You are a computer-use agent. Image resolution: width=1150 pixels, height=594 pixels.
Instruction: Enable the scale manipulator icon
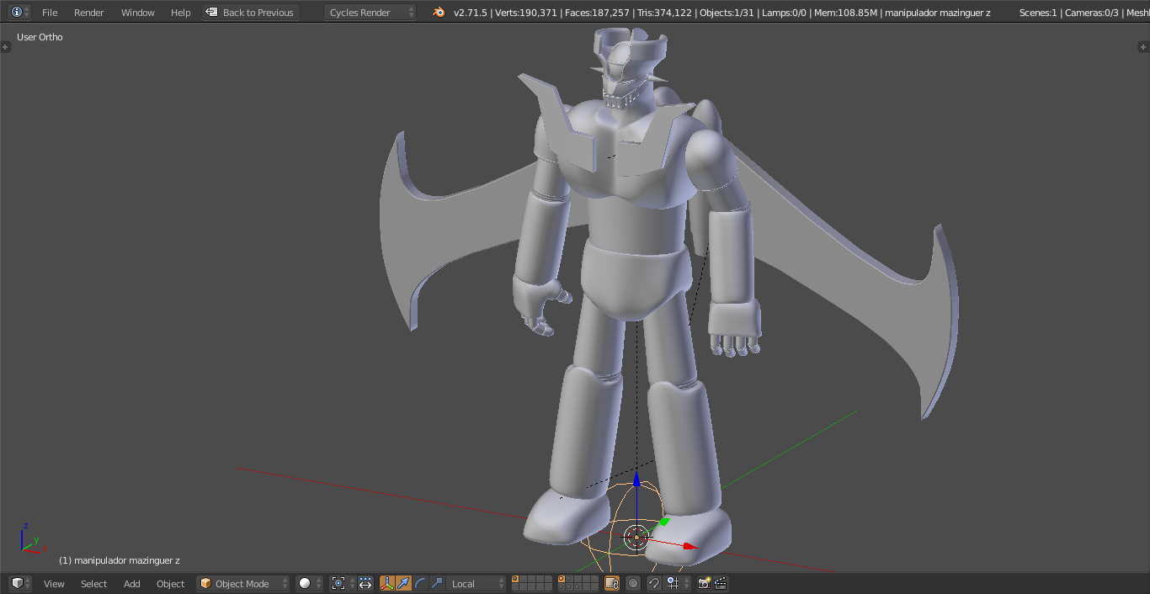(438, 583)
